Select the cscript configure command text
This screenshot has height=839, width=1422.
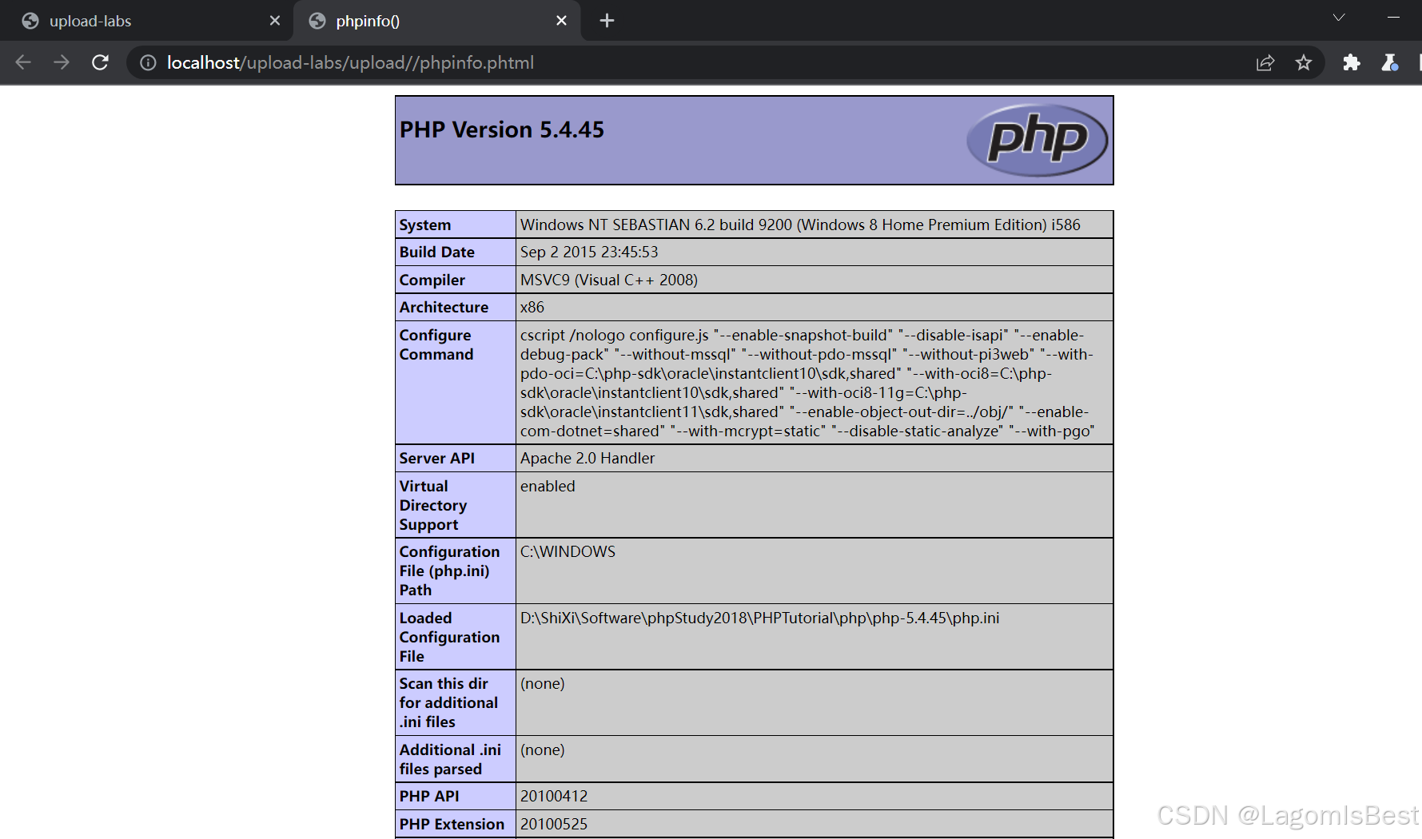click(x=807, y=384)
